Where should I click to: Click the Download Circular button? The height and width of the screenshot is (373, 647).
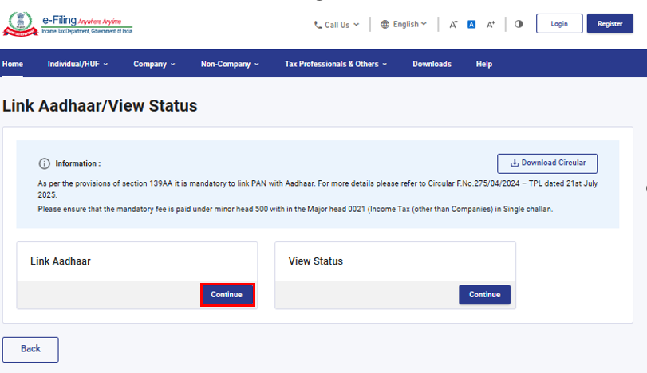[x=547, y=163]
